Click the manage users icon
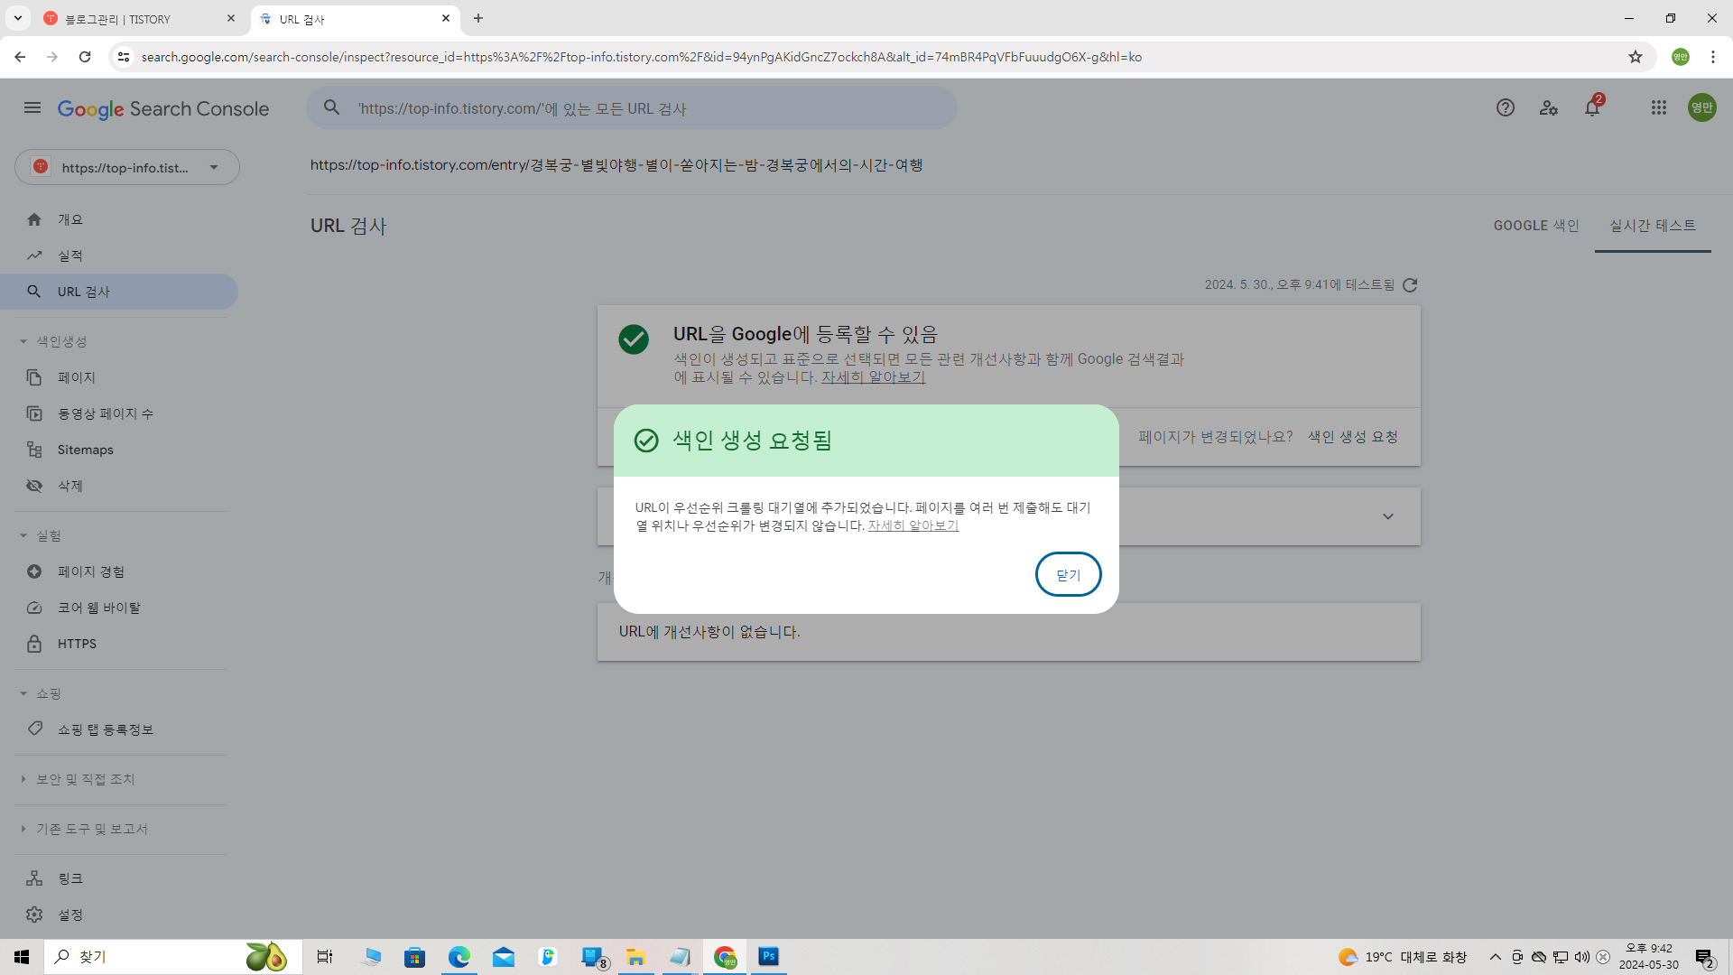 1549,108
